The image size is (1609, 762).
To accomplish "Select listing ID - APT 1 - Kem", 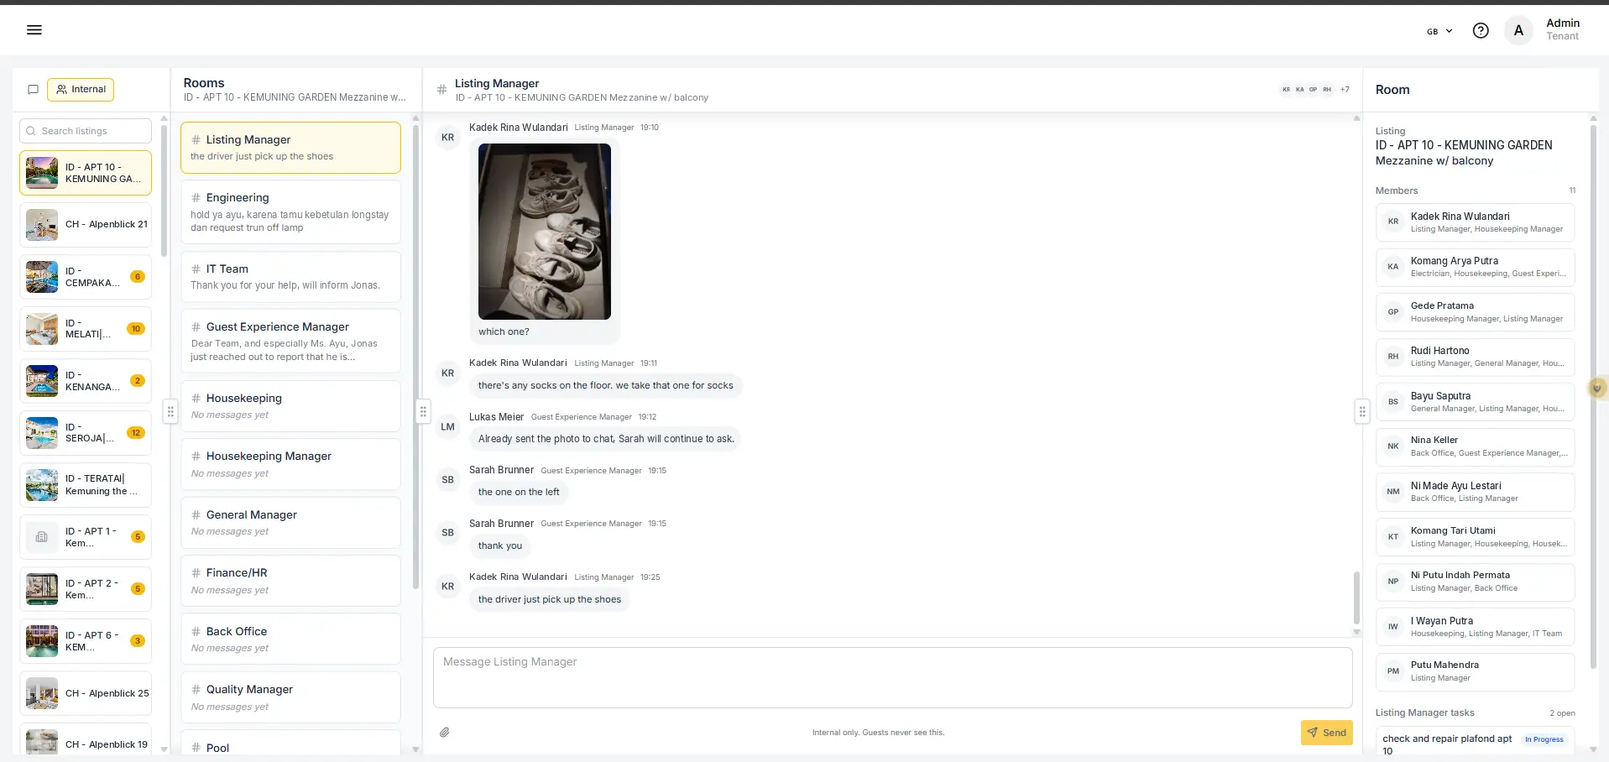I will (86, 537).
